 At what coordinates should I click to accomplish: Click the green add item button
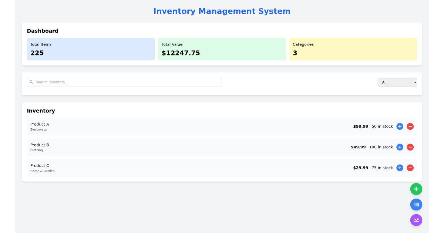tap(416, 189)
